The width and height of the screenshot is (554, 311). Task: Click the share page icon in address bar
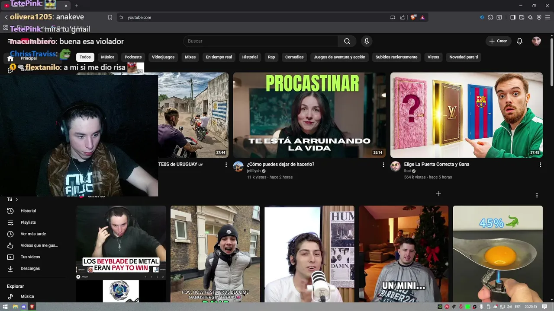click(403, 17)
